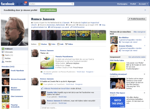
Task: Click in the Zoeken search field
Action: pos(50,4)
